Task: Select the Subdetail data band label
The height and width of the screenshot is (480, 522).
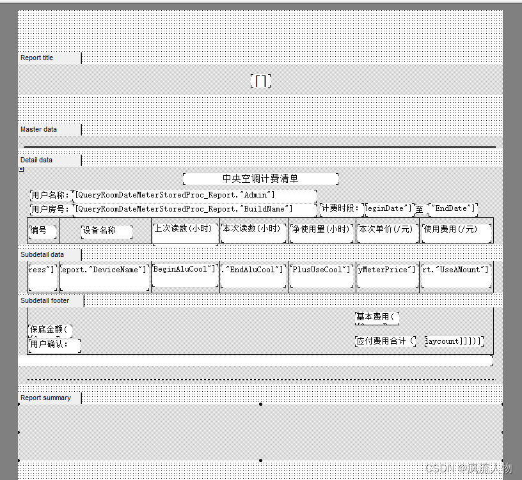Action: pyautogui.click(x=42, y=254)
